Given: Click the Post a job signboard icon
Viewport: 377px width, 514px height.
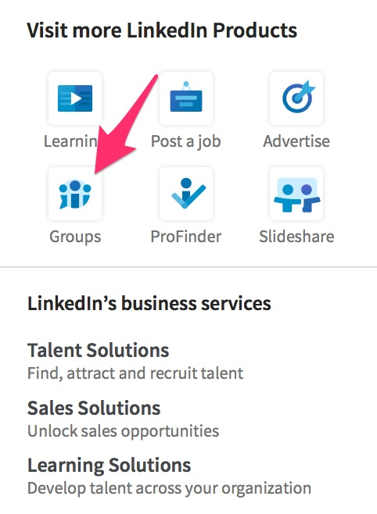Looking at the screenshot, I should click(x=186, y=98).
